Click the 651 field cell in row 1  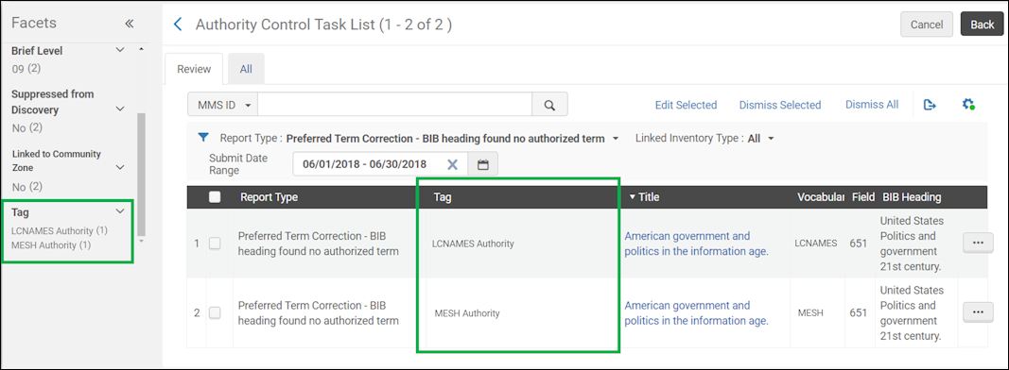[859, 244]
